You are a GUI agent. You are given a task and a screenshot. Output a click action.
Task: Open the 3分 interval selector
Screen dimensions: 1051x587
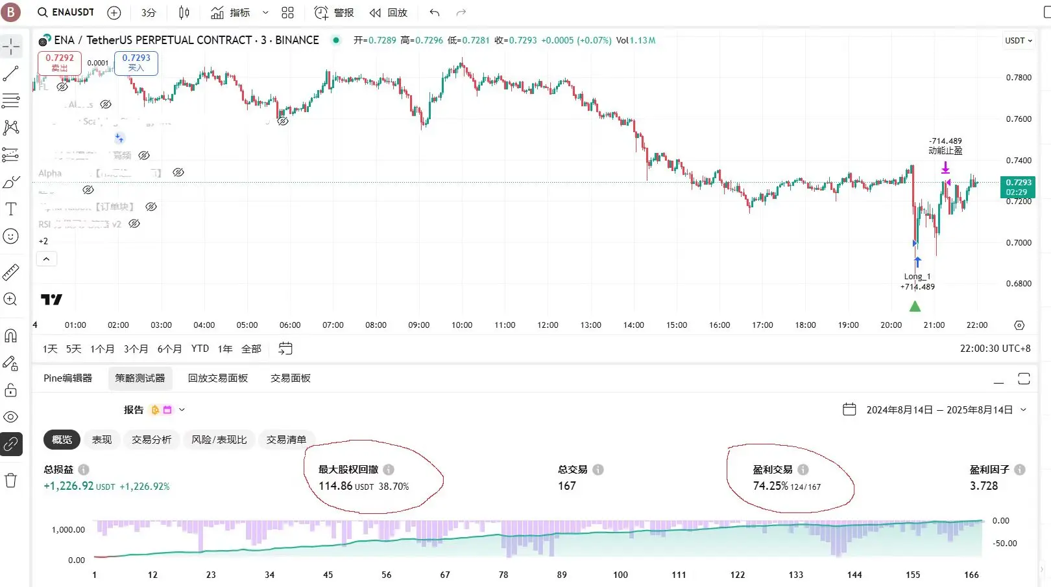(149, 12)
